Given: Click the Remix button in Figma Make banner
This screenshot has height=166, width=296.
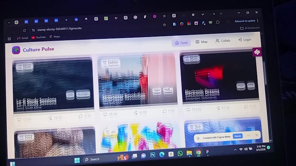Looking at the screenshot, I should pyautogui.click(x=238, y=136).
